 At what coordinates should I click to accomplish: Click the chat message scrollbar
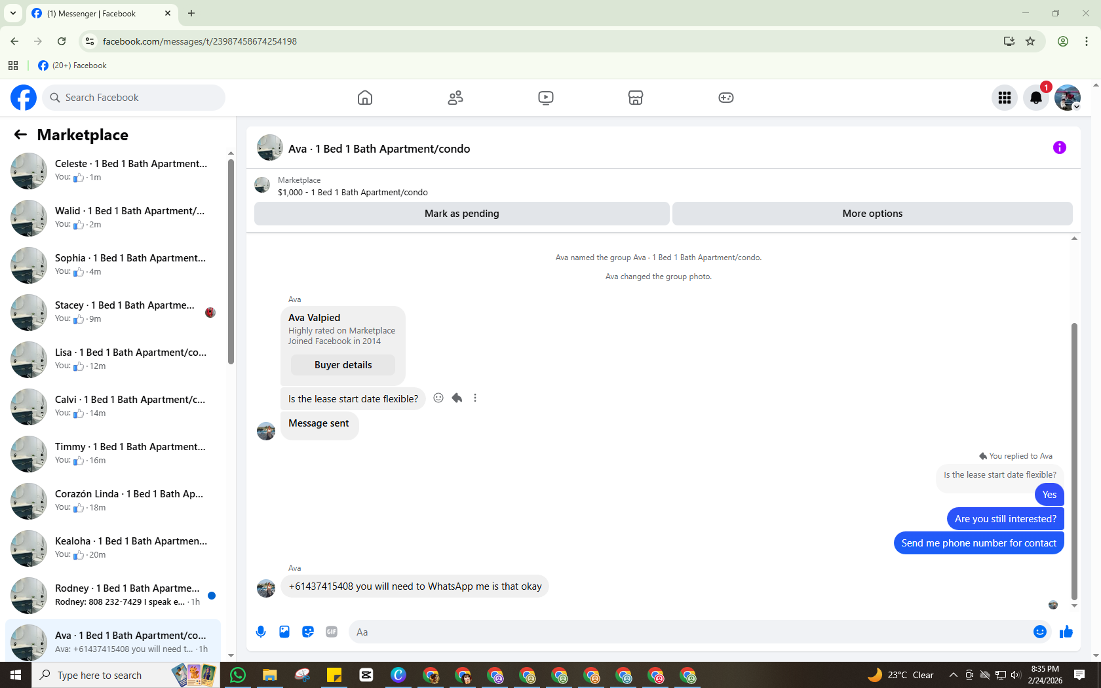pyautogui.click(x=1074, y=461)
